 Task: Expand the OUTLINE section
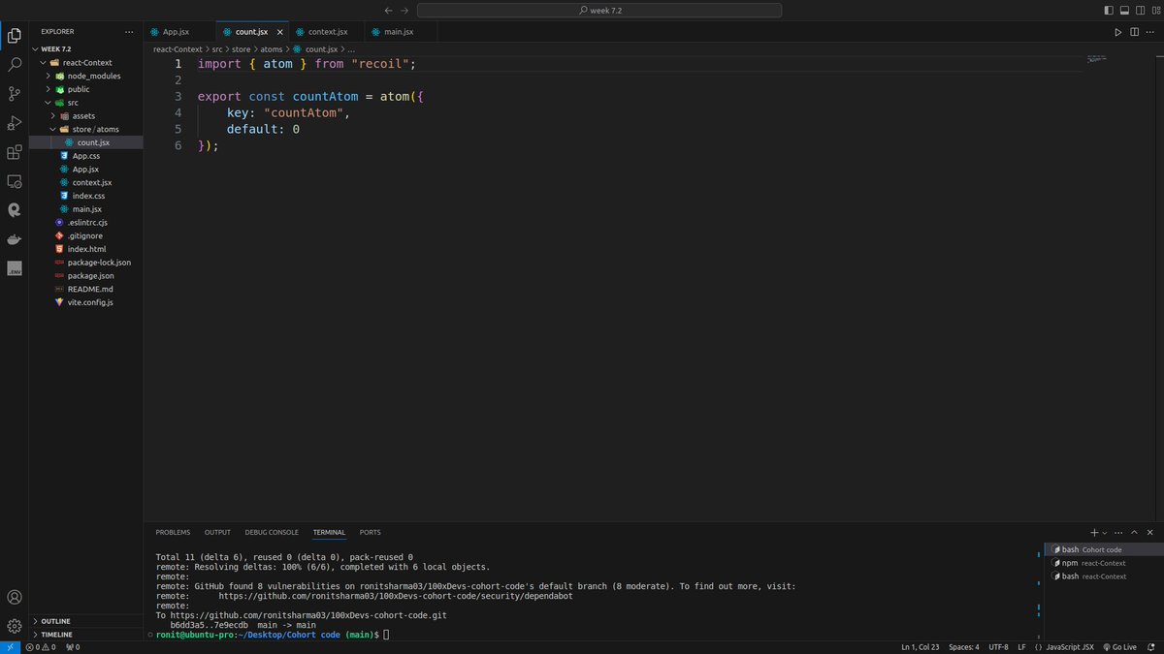pyautogui.click(x=86, y=621)
